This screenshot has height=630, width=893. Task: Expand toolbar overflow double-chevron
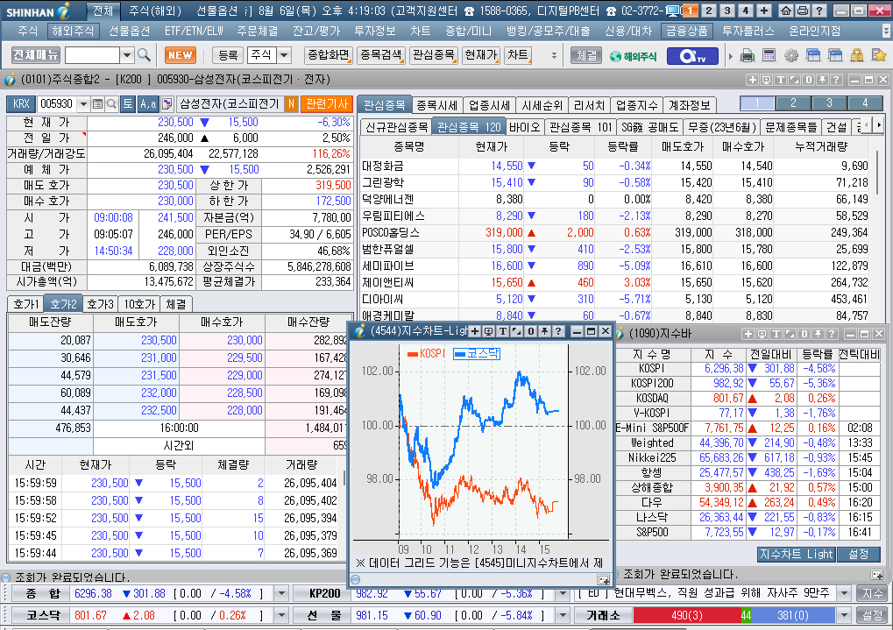[554, 56]
